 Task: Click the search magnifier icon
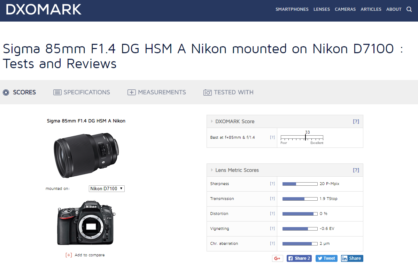tap(409, 9)
